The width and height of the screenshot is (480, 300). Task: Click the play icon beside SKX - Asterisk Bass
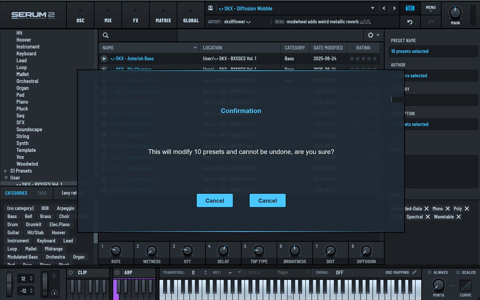104,58
